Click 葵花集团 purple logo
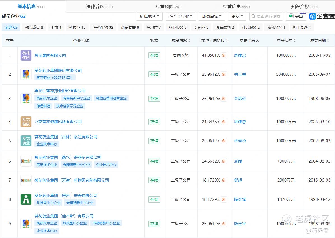Viewport: 335px width, 238px height. pos(26,55)
